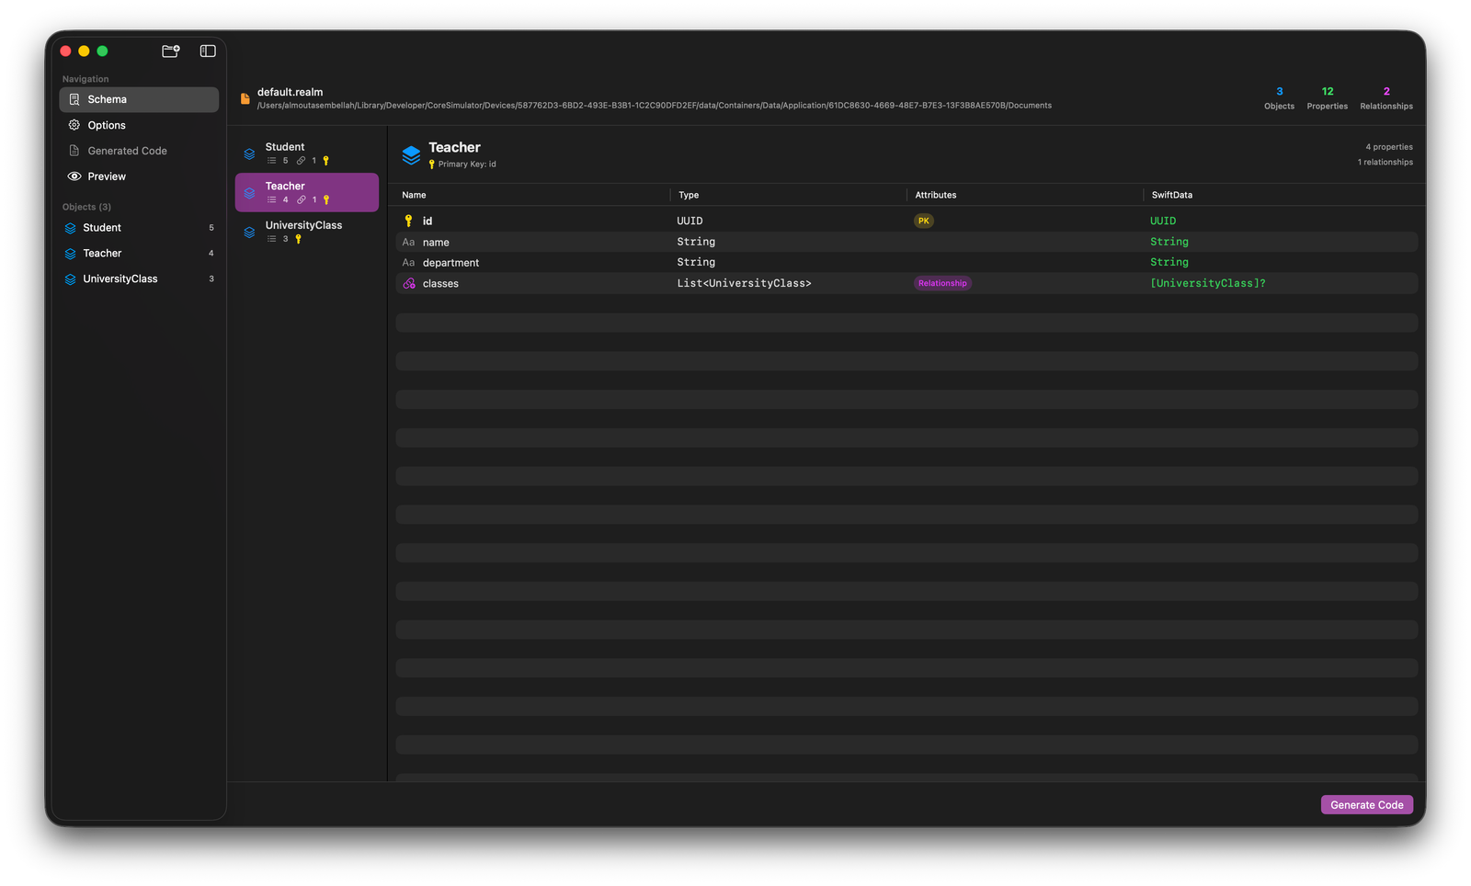1471x886 pixels.
Task: Click the Preview eye icon
Action: [74, 176]
